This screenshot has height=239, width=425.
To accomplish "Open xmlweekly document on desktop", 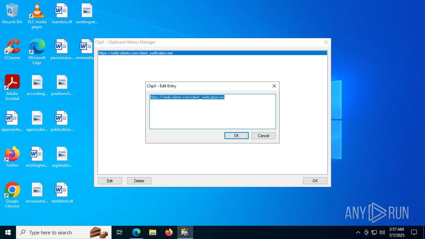I will point(85,50).
